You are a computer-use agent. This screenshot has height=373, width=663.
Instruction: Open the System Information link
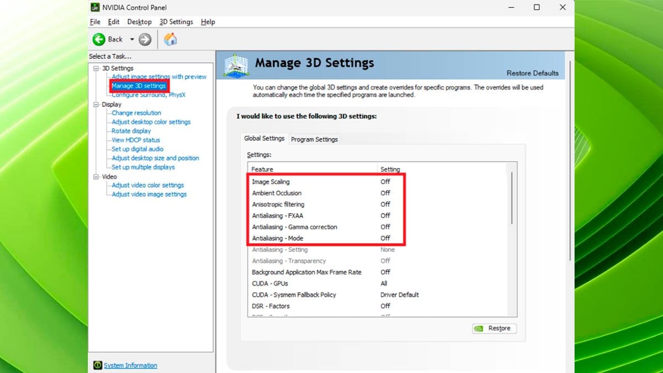(x=130, y=365)
